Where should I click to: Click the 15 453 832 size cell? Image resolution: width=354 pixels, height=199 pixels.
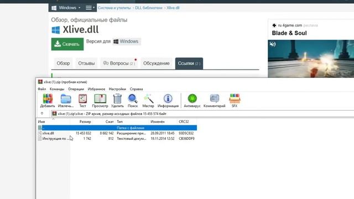(84, 133)
